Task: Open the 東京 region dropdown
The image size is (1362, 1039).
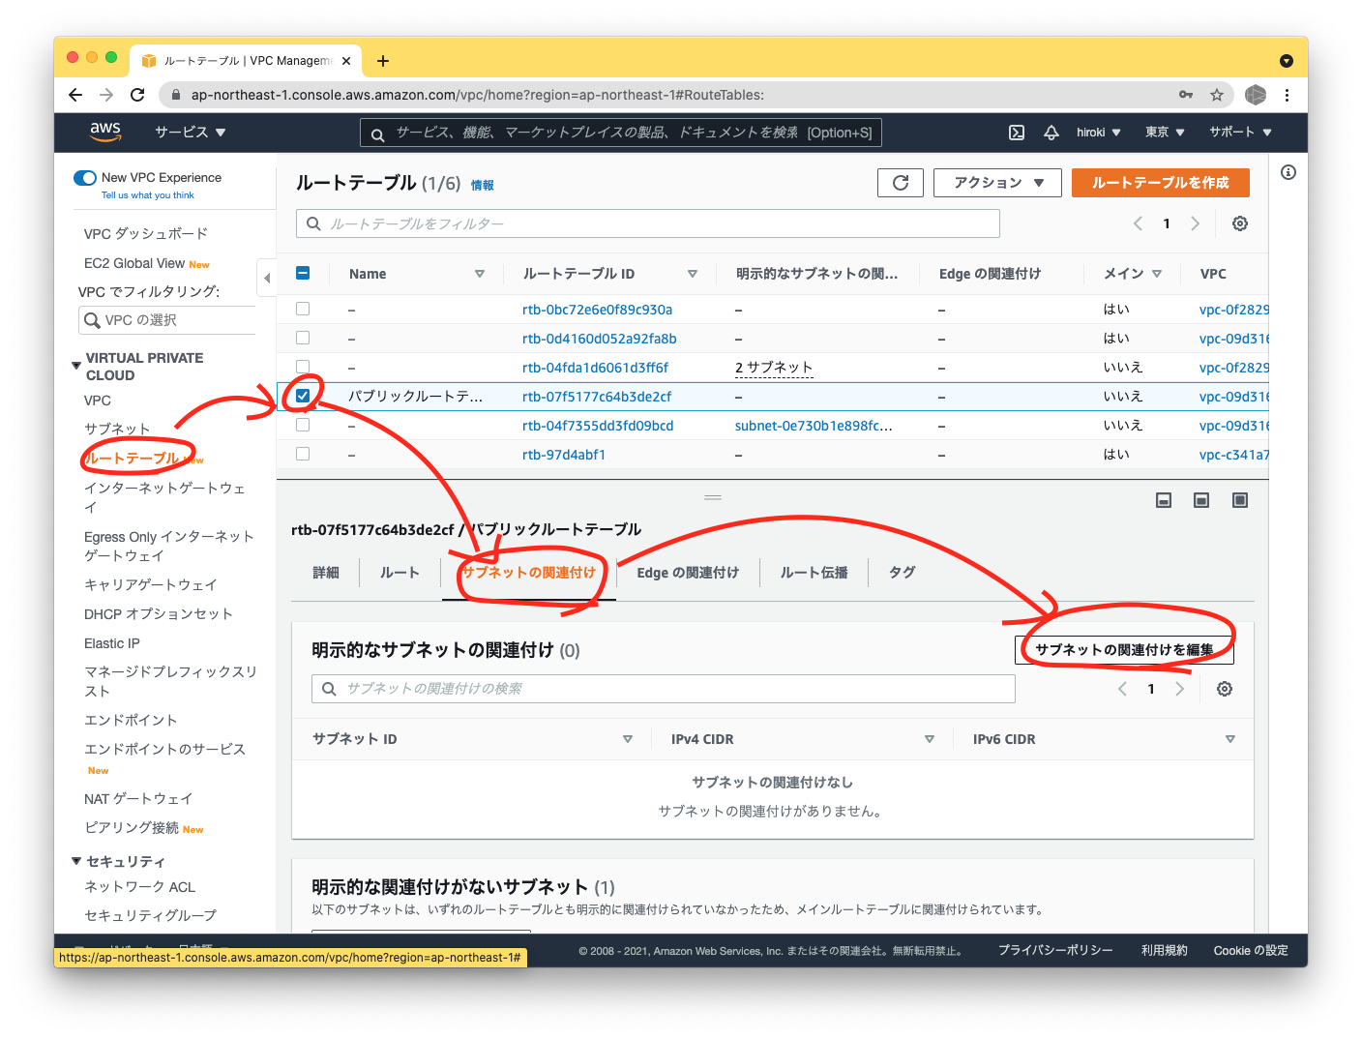Action: tap(1164, 132)
